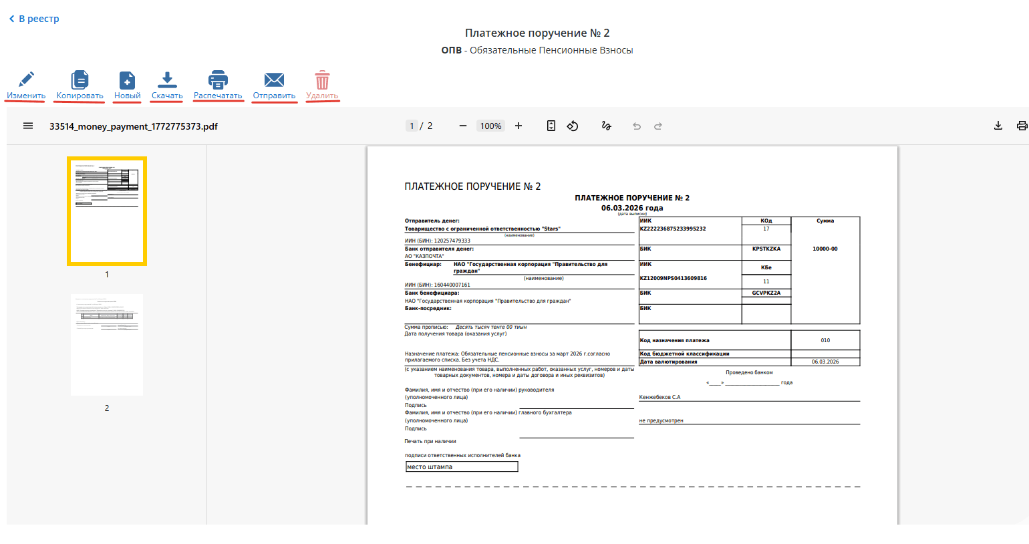Click the Копировать document icon
Screen dimensions: 1029x544
tap(80, 80)
